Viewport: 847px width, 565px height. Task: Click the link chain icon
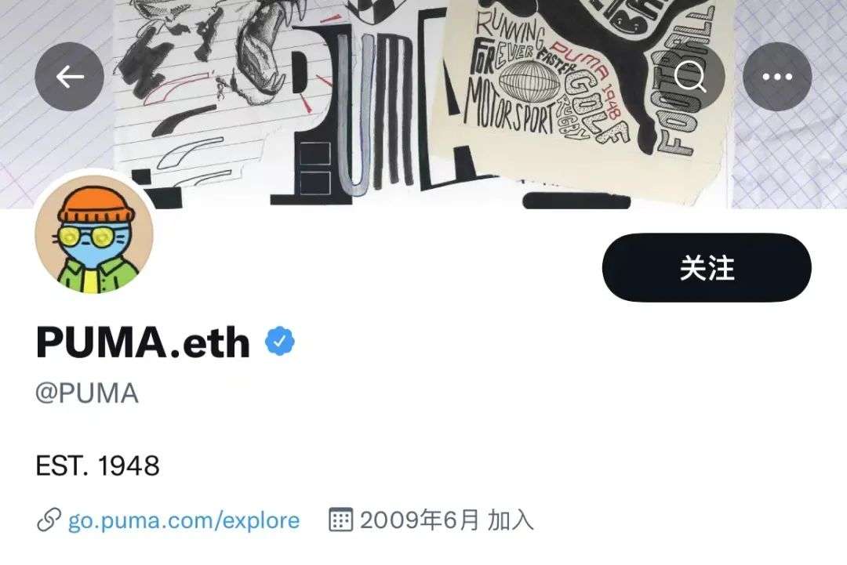49,520
